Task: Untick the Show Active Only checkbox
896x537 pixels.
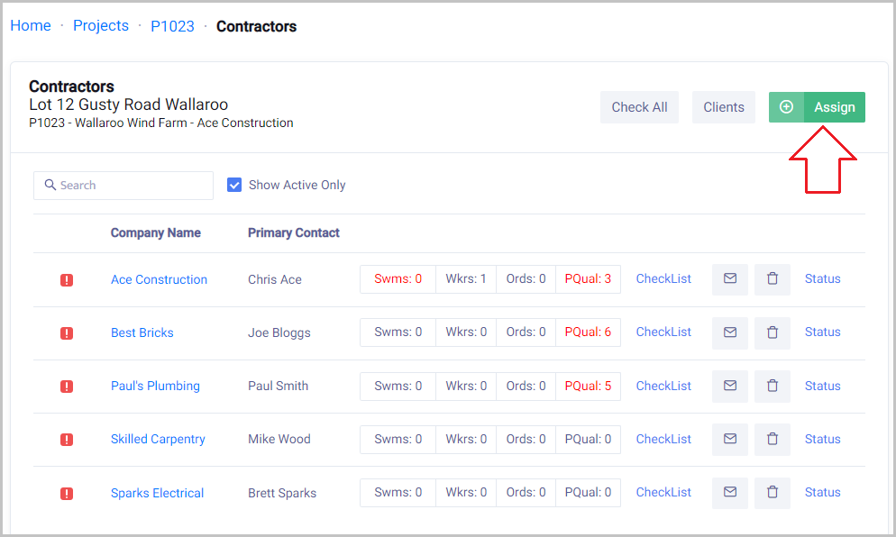Action: point(234,185)
